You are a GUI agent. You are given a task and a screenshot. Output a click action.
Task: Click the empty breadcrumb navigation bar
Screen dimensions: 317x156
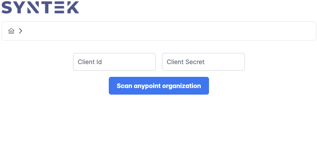(159, 31)
